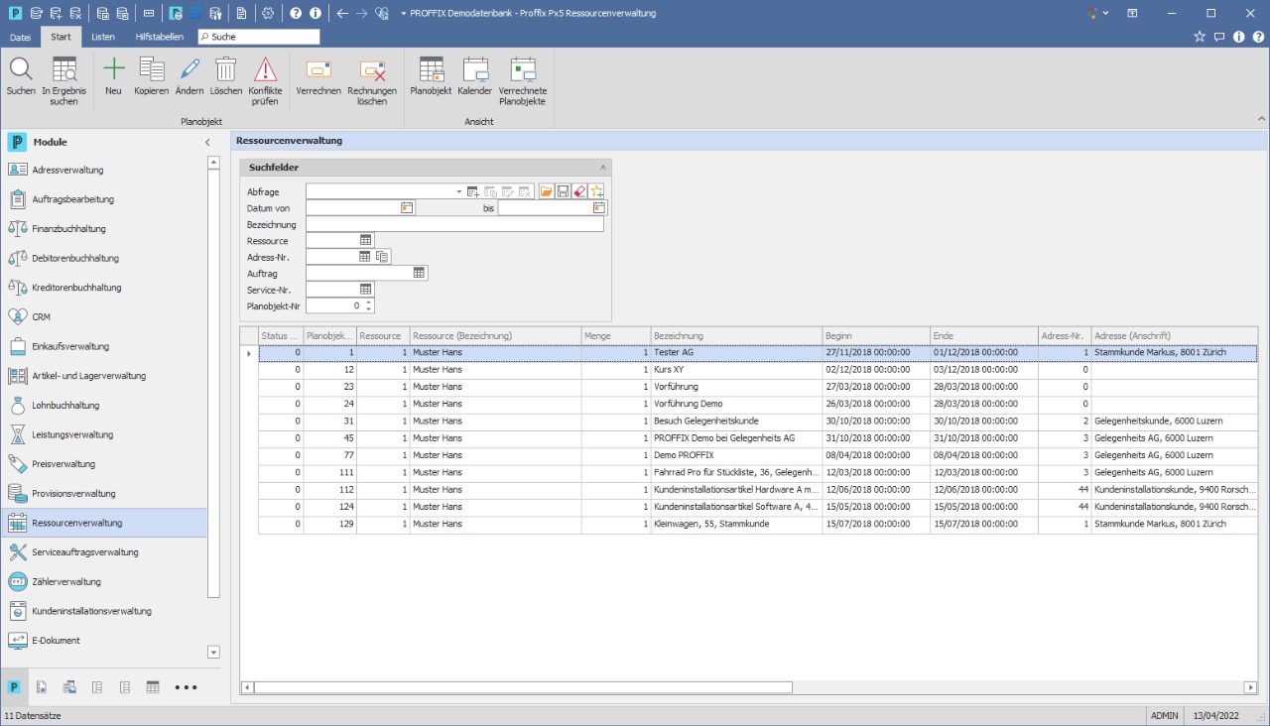
Task: Increase Planobjekt-Nr with up spinner
Action: (369, 302)
